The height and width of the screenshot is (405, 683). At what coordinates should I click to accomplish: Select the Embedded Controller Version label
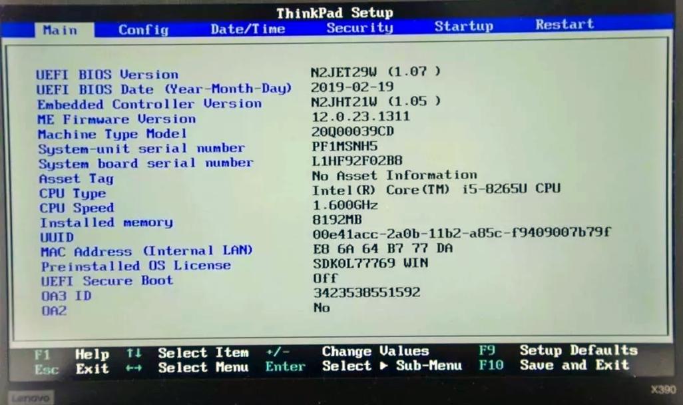149,104
